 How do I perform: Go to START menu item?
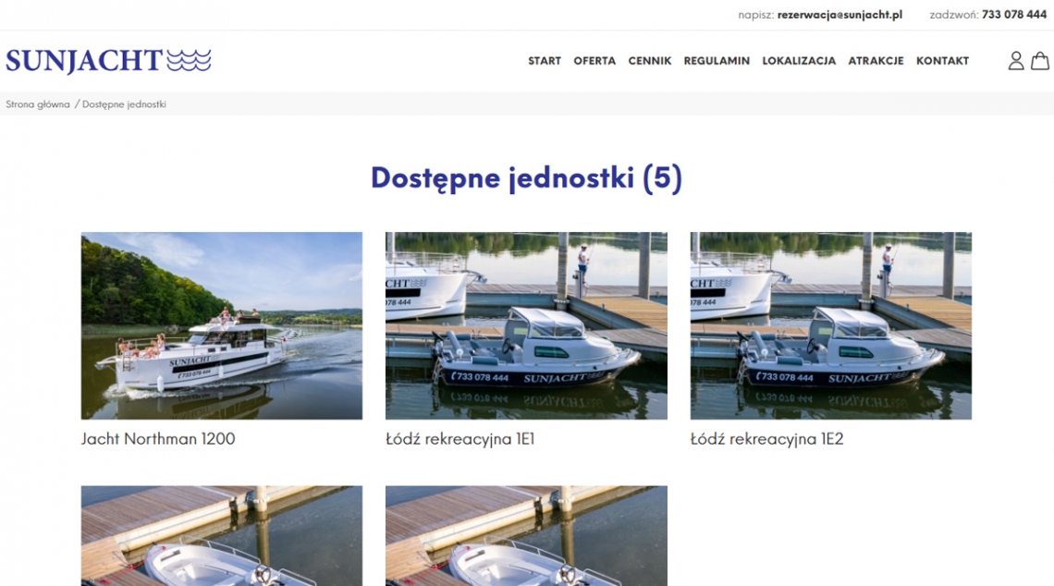point(545,60)
